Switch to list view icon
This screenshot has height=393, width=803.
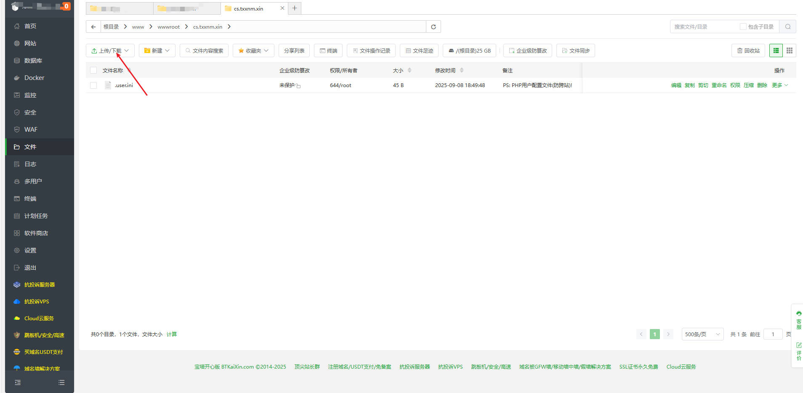[x=776, y=50]
